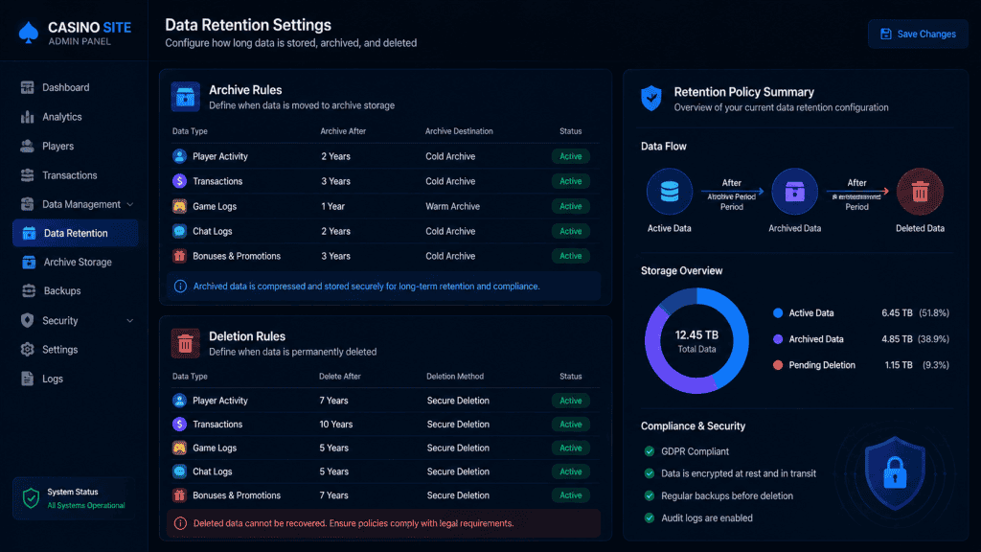Click the Deleted Data trash flow icon
The width and height of the screenshot is (981, 552).
pos(920,192)
